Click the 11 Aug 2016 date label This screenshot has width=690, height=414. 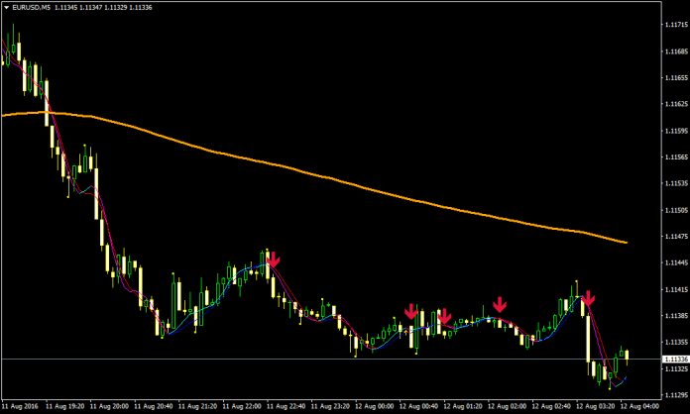[x=22, y=406]
